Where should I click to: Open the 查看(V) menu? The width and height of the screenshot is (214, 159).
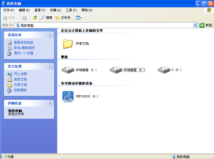[x=40, y=10]
